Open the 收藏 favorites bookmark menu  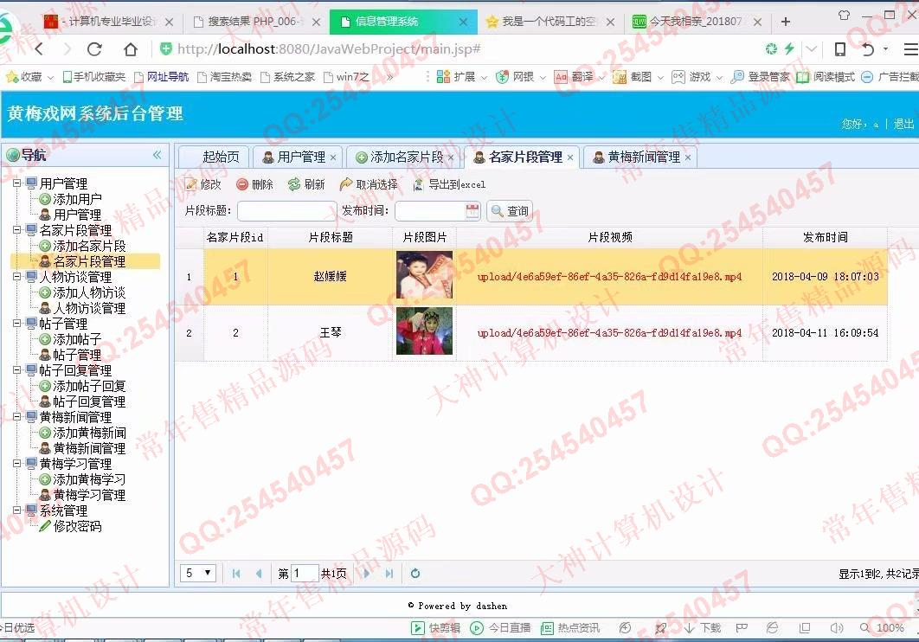29,77
